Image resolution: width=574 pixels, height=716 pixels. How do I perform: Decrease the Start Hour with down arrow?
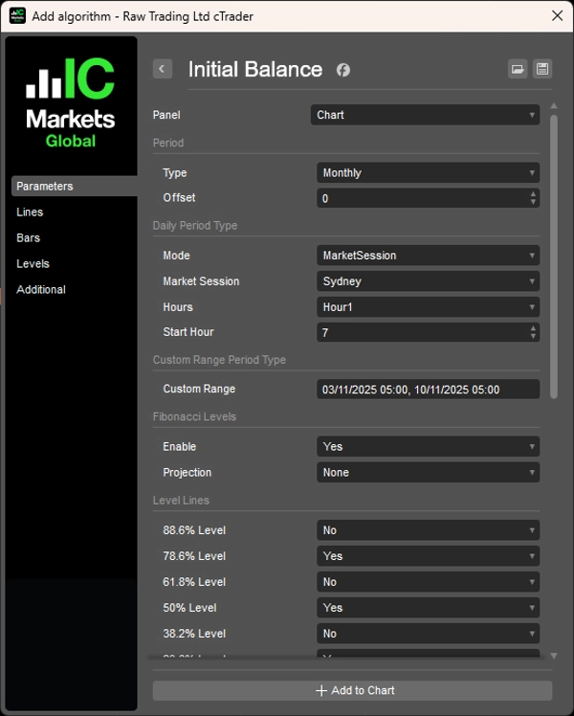pos(533,336)
